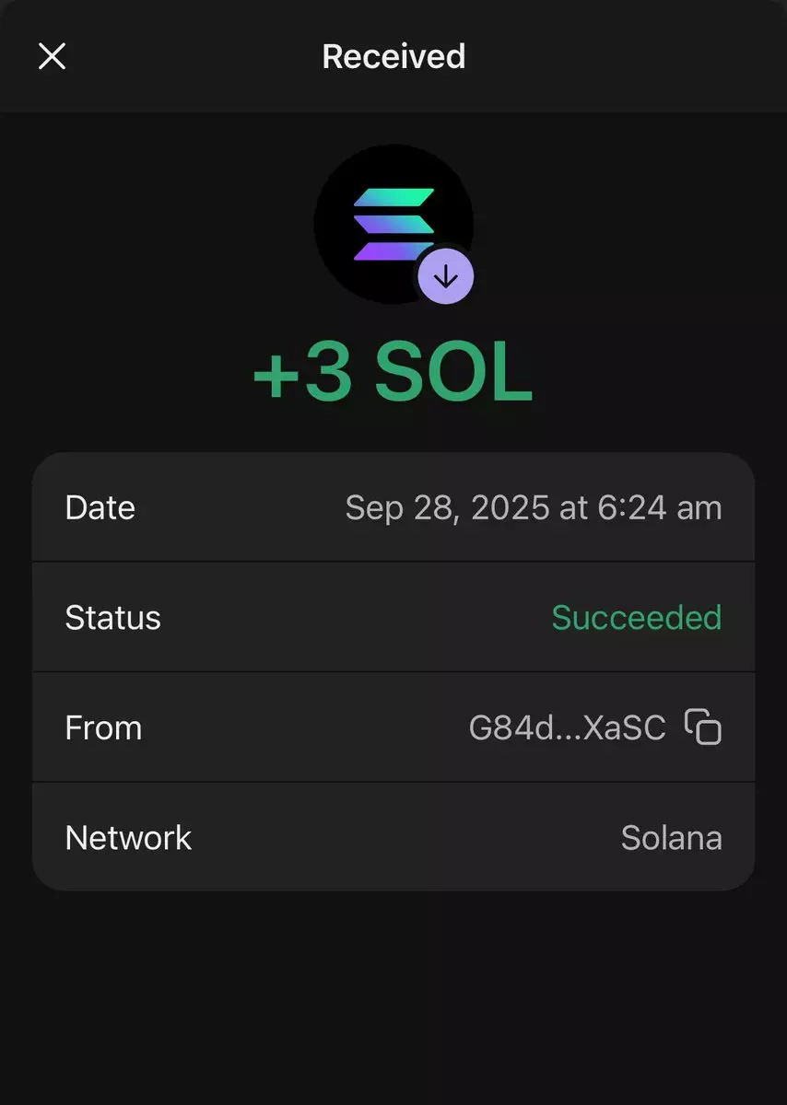Select the Status label
787x1105 pixels.
[112, 617]
